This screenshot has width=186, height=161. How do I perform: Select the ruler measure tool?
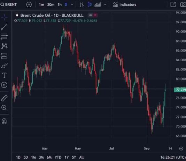click(x=4, y=98)
